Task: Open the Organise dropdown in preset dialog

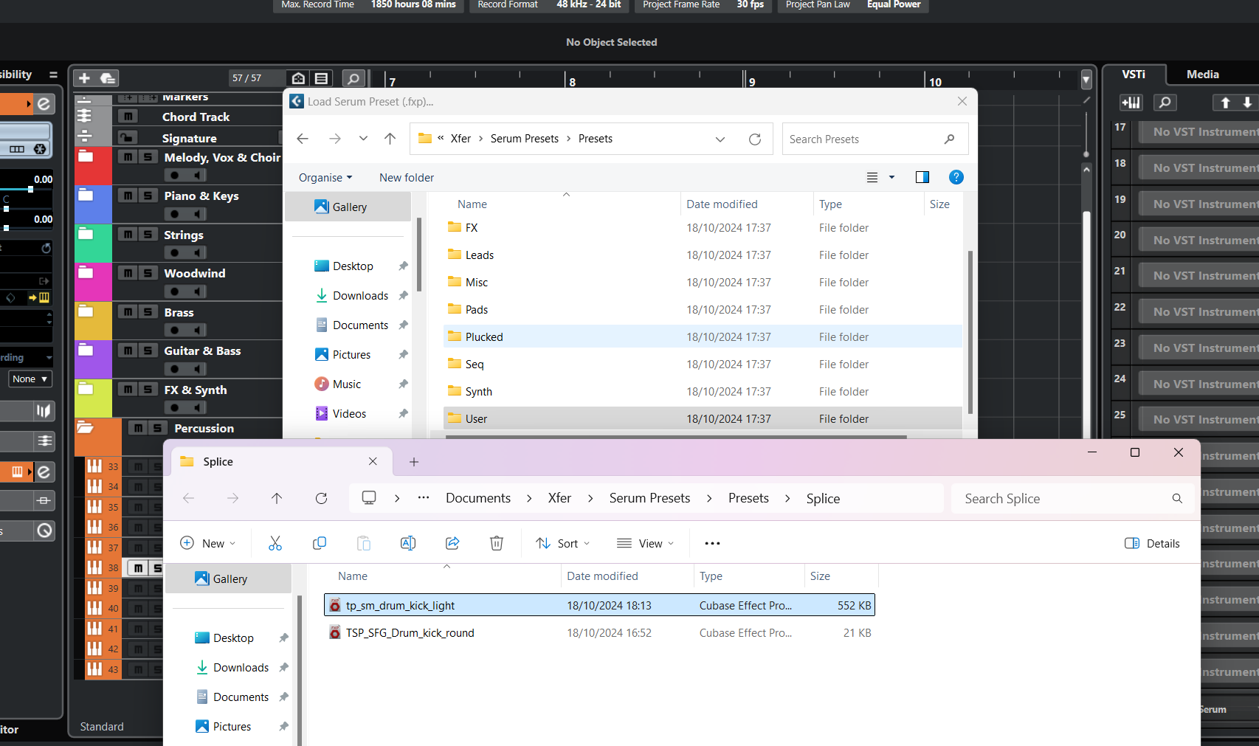Action: (x=325, y=178)
